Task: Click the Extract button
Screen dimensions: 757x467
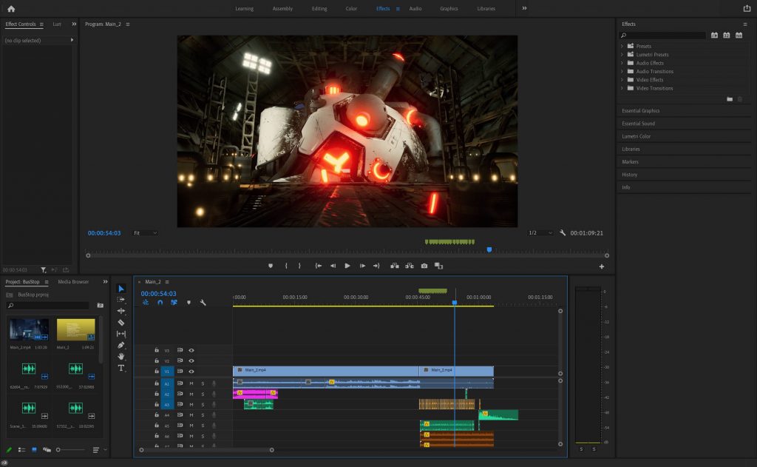Action: pyautogui.click(x=410, y=266)
